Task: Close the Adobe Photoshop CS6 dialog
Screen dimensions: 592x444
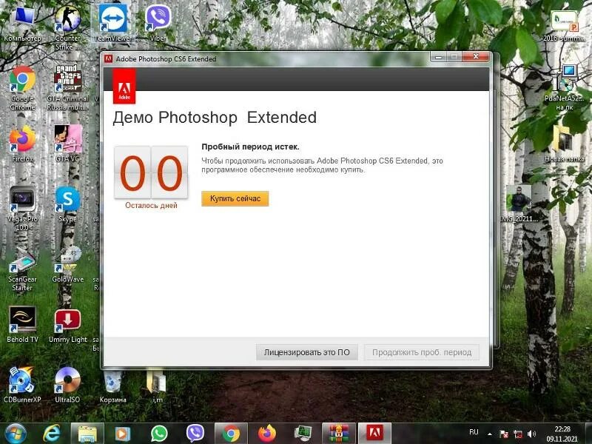Action: click(x=476, y=57)
